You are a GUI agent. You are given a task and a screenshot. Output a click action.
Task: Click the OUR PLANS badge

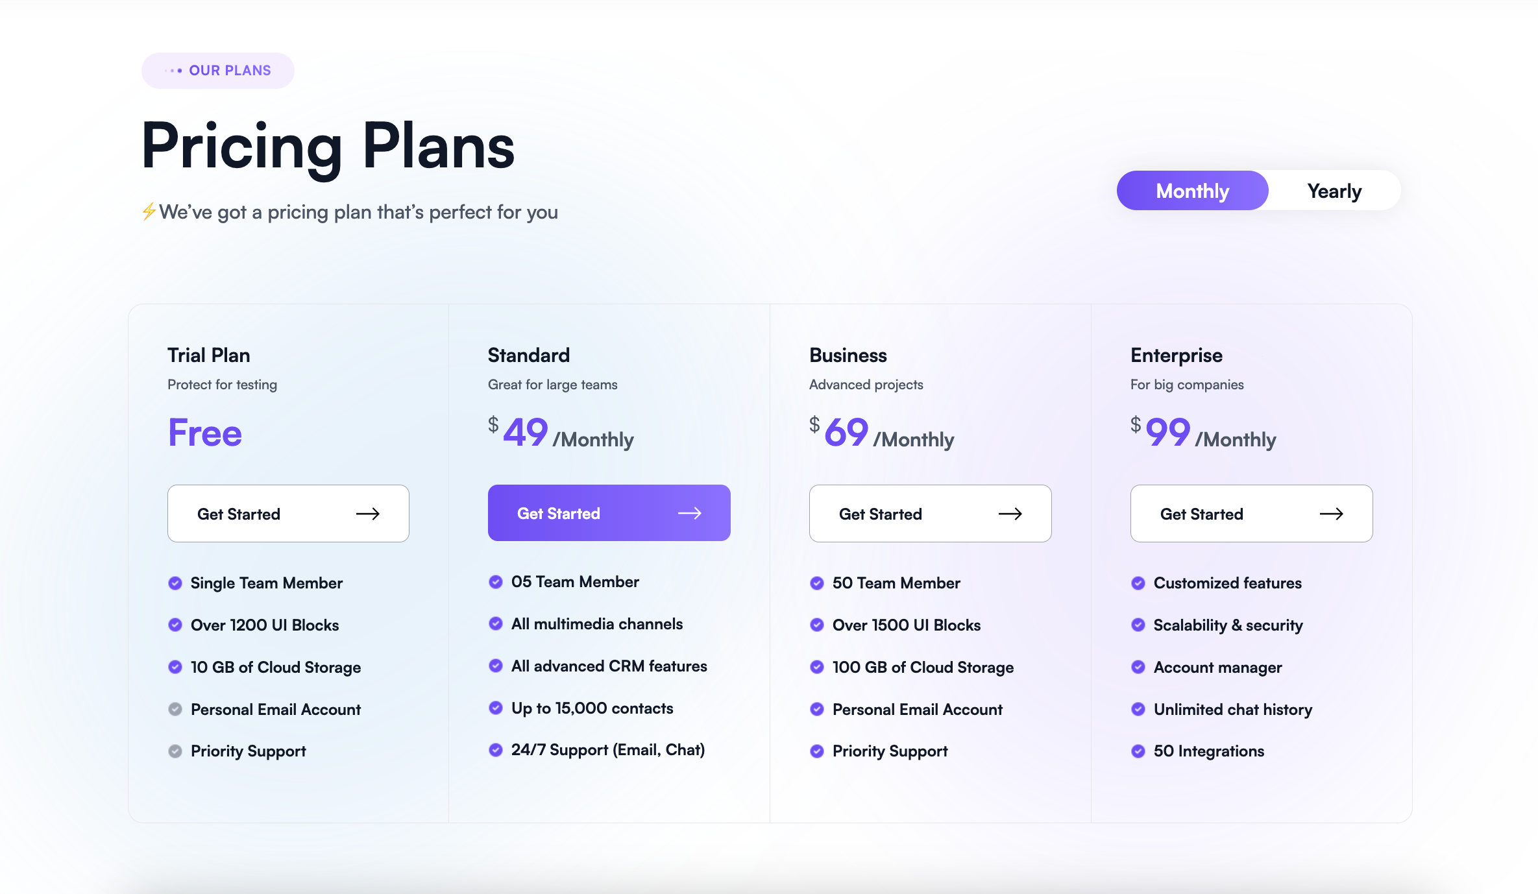(x=218, y=71)
